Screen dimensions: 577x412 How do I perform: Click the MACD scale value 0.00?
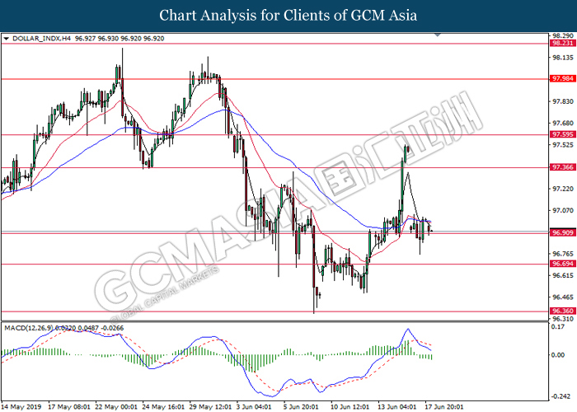click(x=558, y=355)
